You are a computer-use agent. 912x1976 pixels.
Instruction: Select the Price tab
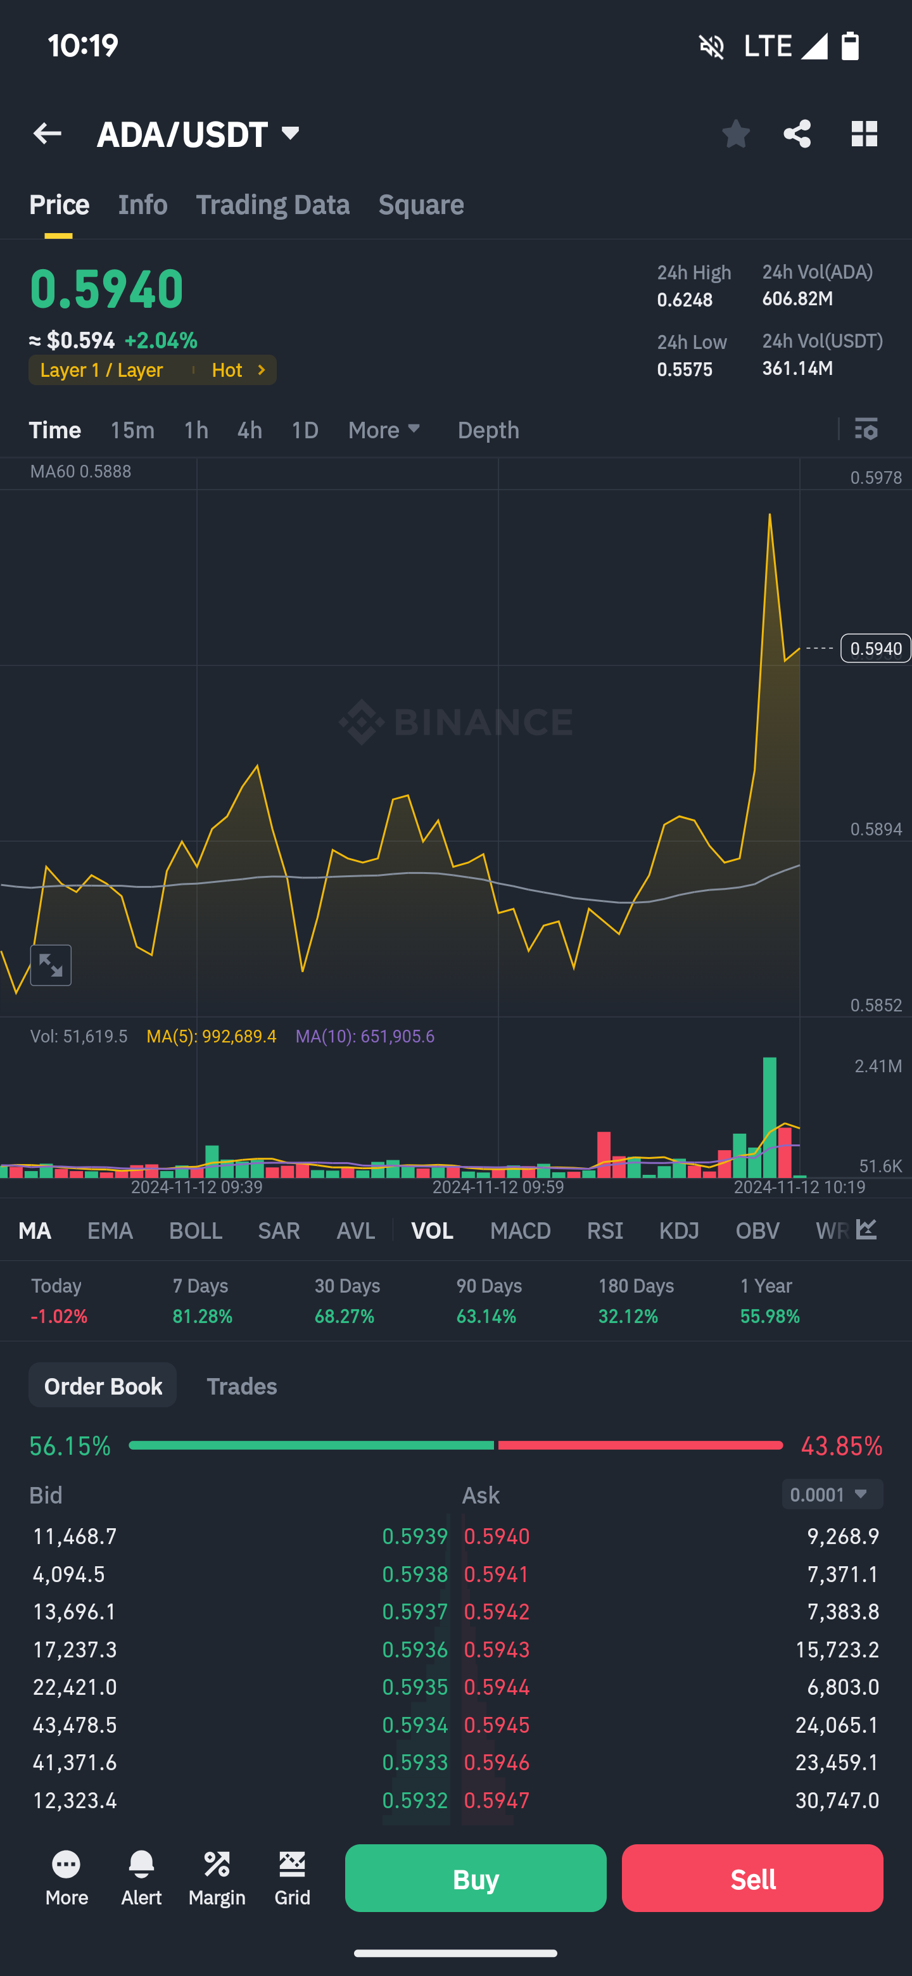click(59, 205)
